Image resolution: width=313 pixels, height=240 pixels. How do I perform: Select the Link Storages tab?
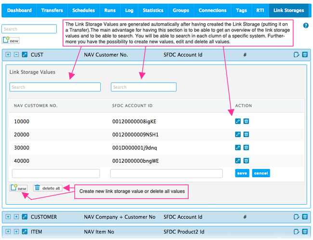point(288,11)
